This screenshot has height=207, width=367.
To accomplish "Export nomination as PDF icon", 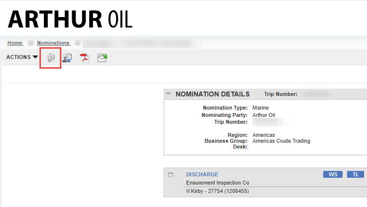I will (84, 58).
